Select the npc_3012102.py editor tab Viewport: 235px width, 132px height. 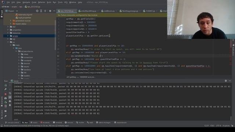point(67,11)
